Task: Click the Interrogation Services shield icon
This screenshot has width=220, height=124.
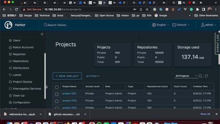Action: tap(10, 89)
